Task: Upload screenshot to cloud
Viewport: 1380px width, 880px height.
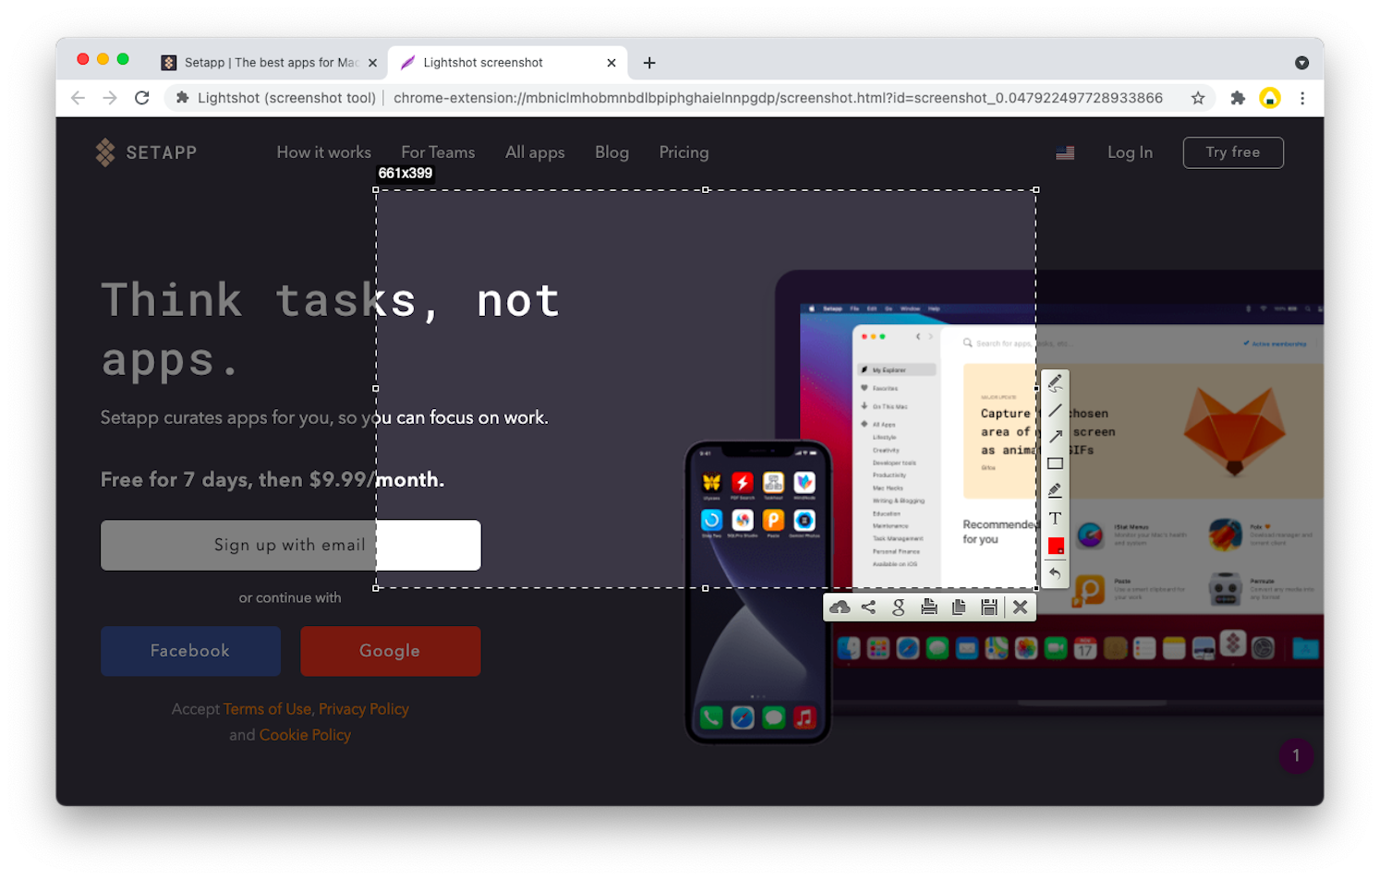Action: 840,607
